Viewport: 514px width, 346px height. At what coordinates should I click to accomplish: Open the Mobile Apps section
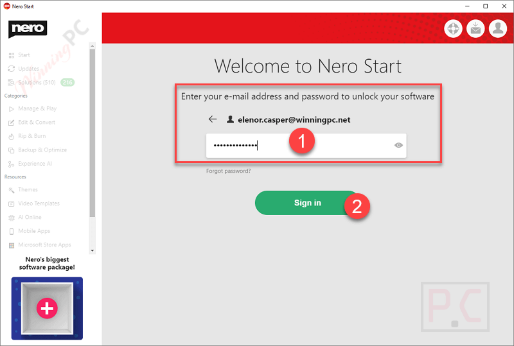click(x=34, y=231)
